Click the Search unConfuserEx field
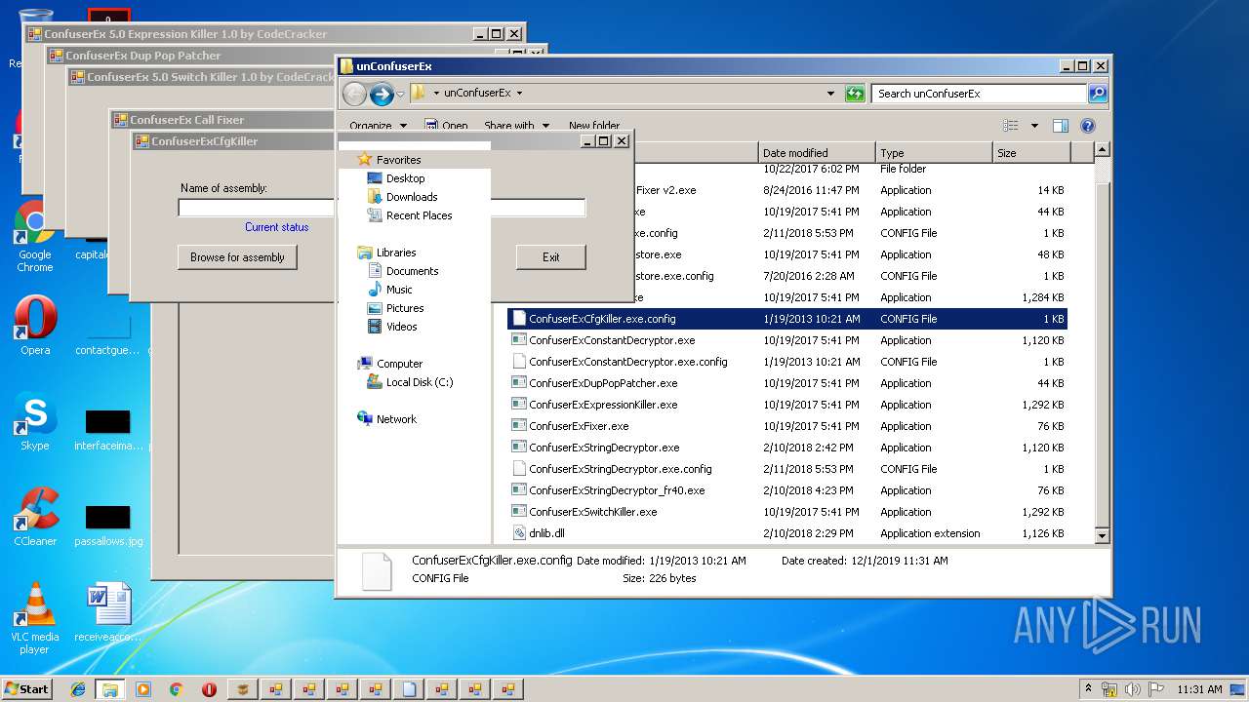Screen dimensions: 1249x702 pos(979,94)
